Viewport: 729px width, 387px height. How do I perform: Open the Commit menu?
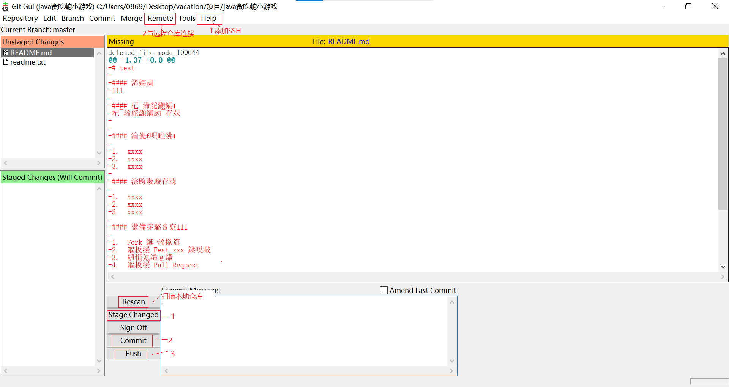pos(102,19)
